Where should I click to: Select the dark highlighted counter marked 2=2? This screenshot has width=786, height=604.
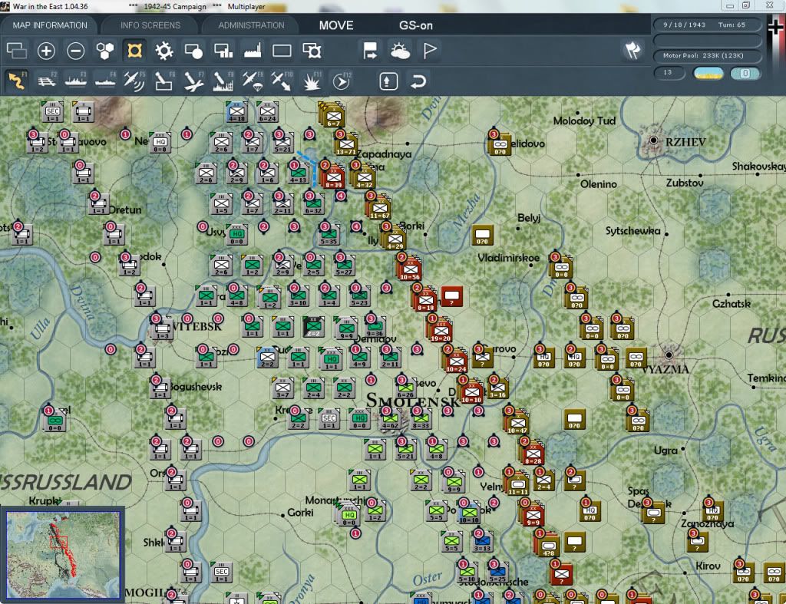pyautogui.click(x=313, y=326)
